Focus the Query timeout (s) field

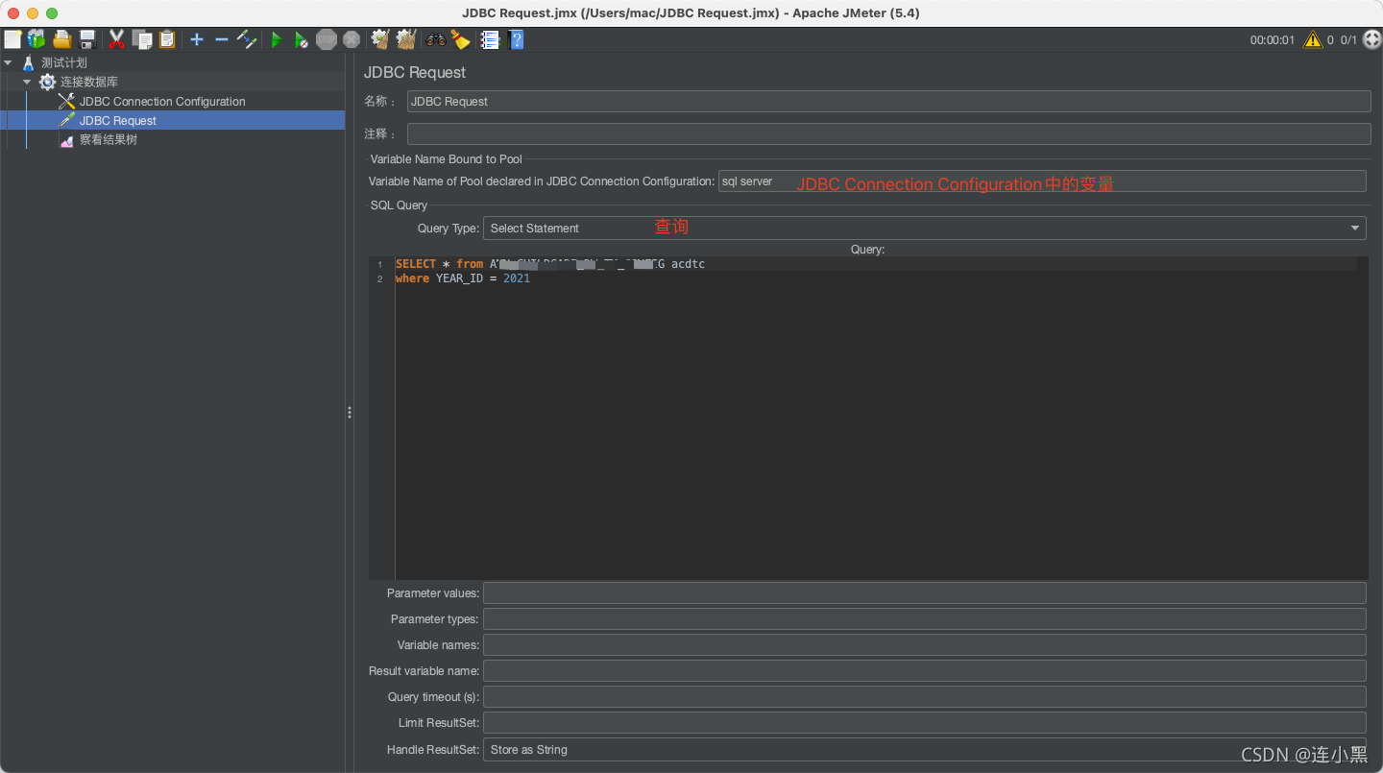pos(925,696)
